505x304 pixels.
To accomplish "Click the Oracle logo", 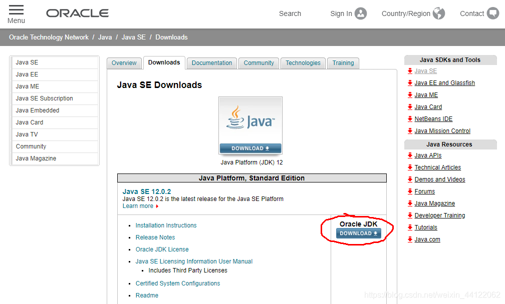I will click(x=77, y=13).
